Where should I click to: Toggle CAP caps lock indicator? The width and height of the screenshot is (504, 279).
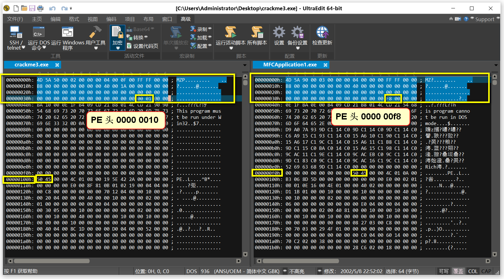486,271
